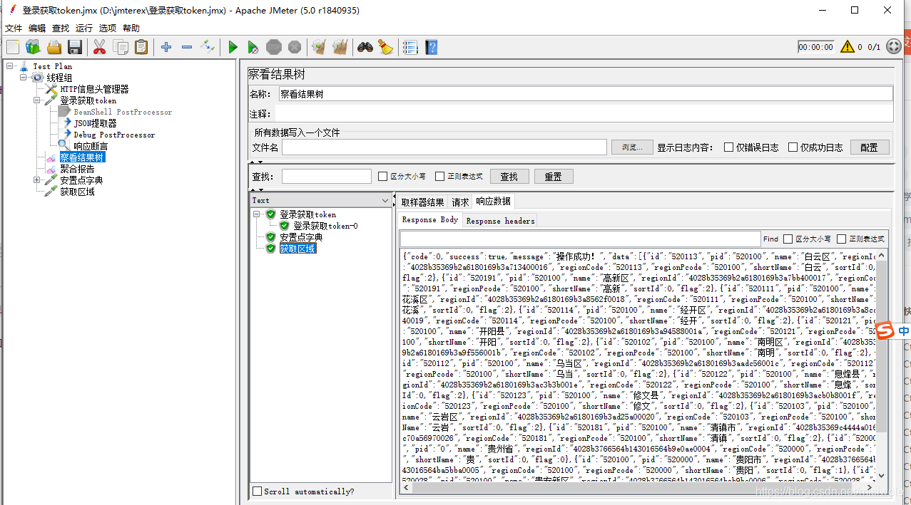The image size is (911, 505).
Task: Clear all results with double broom icon
Action: pyautogui.click(x=340, y=47)
